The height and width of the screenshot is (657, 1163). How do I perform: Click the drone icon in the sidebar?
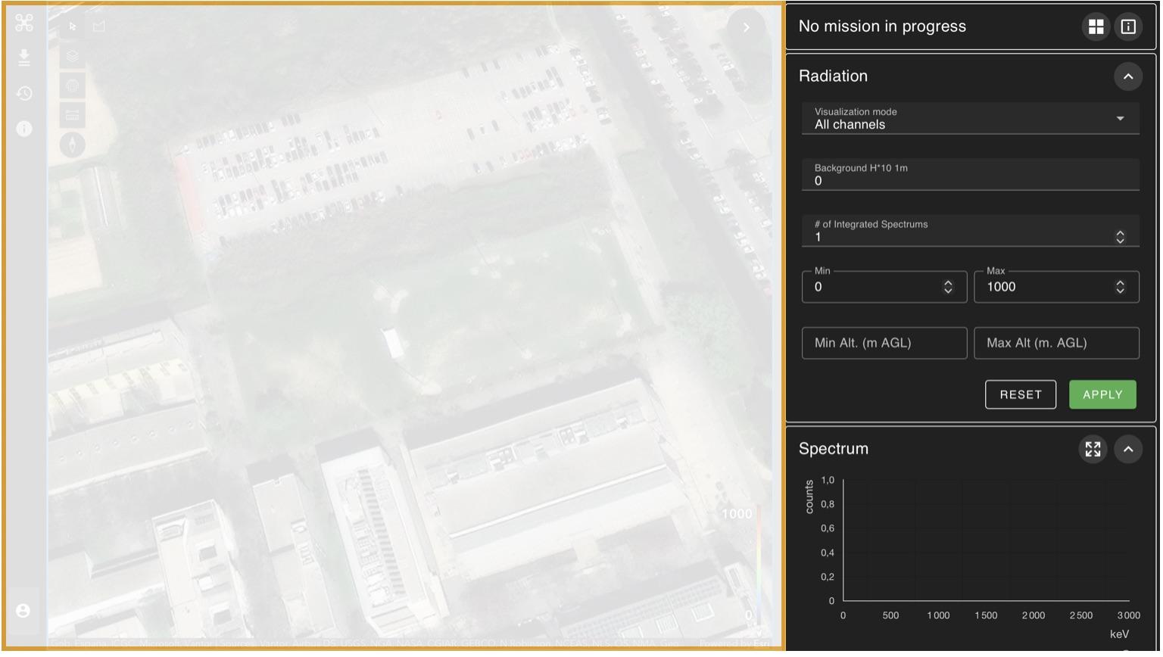[24, 23]
